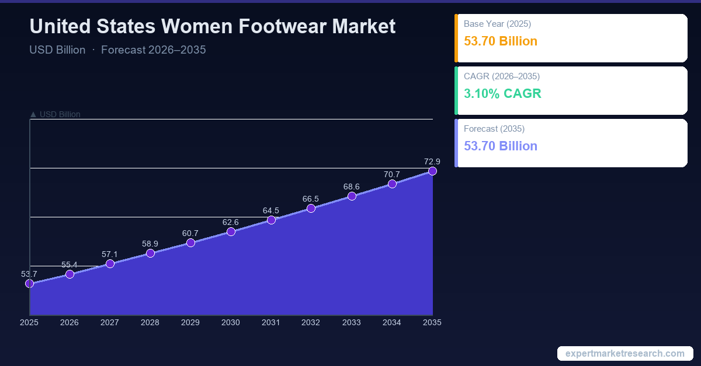Click the United States Women Footwear Market title
701x366 pixels.
[212, 27]
